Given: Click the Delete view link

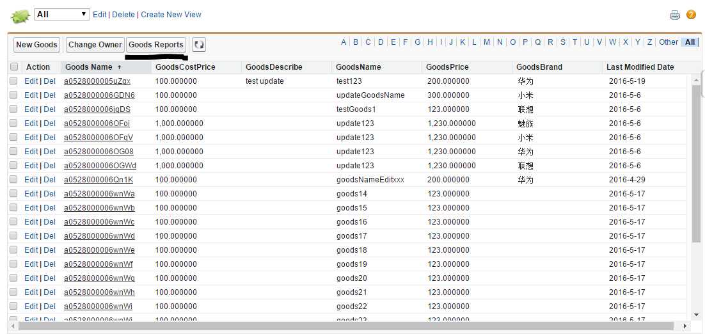Looking at the screenshot, I should pos(123,14).
